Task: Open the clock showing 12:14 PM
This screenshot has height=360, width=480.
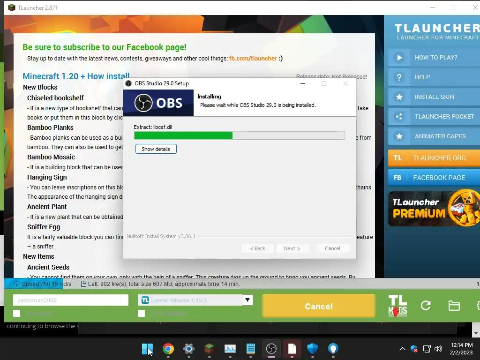Action: coord(461,349)
